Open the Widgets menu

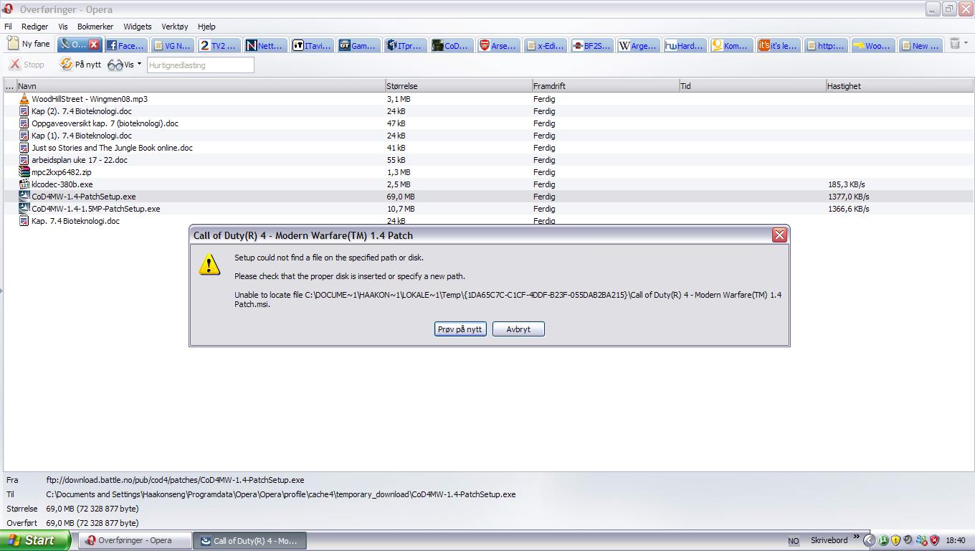point(138,27)
